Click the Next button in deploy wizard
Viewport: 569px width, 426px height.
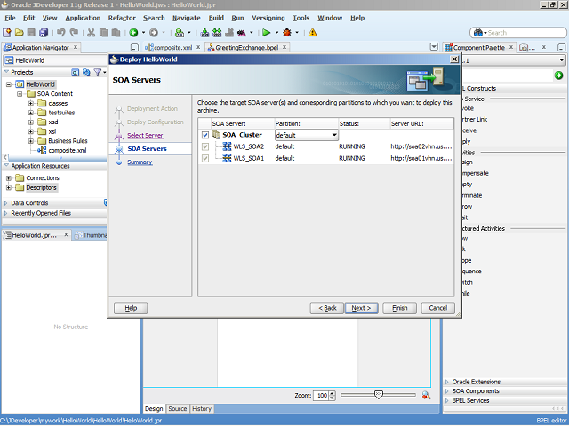click(x=360, y=308)
